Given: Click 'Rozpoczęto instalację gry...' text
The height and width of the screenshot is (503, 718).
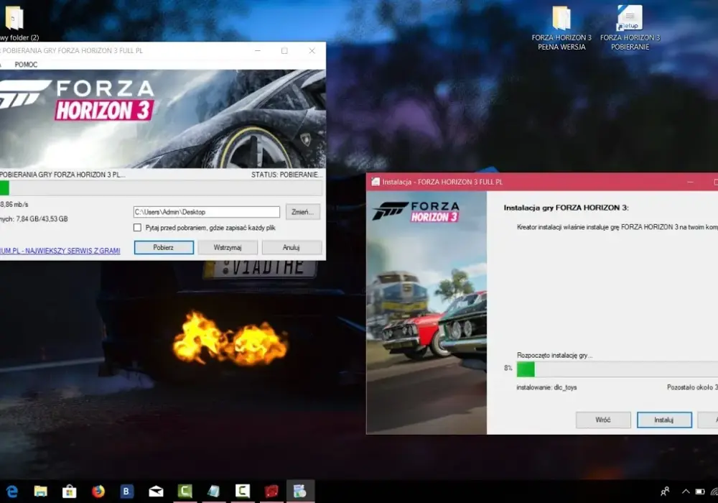Looking at the screenshot, I should [554, 356].
